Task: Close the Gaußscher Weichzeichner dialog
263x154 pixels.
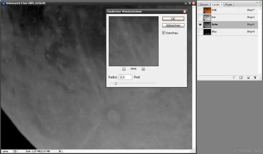Action: (185, 12)
